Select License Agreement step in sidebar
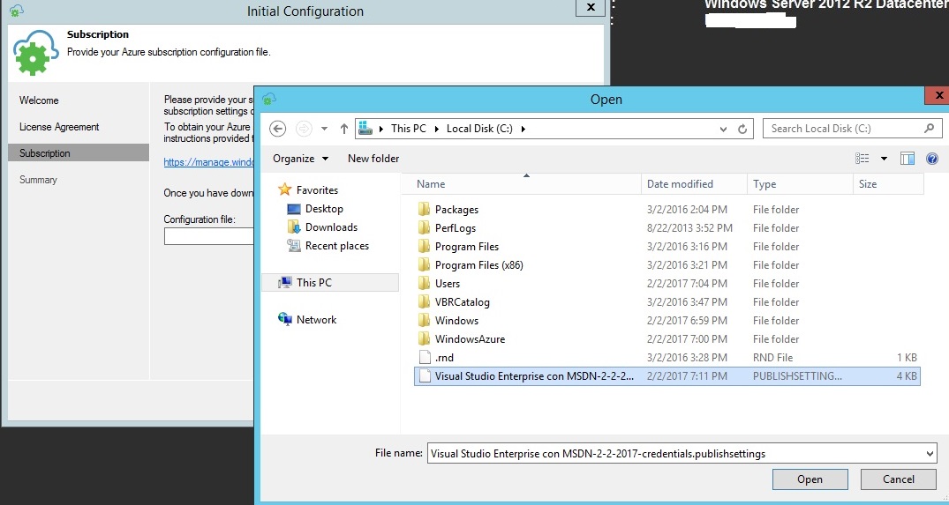The height and width of the screenshot is (505, 949). [59, 127]
